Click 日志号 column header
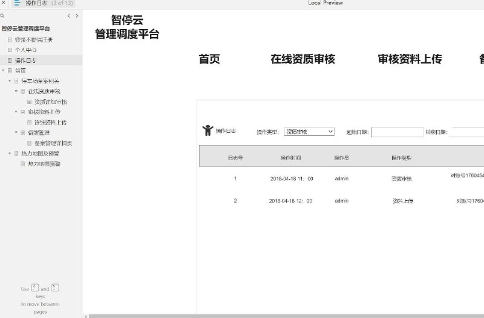The image size is (484, 318). (235, 158)
